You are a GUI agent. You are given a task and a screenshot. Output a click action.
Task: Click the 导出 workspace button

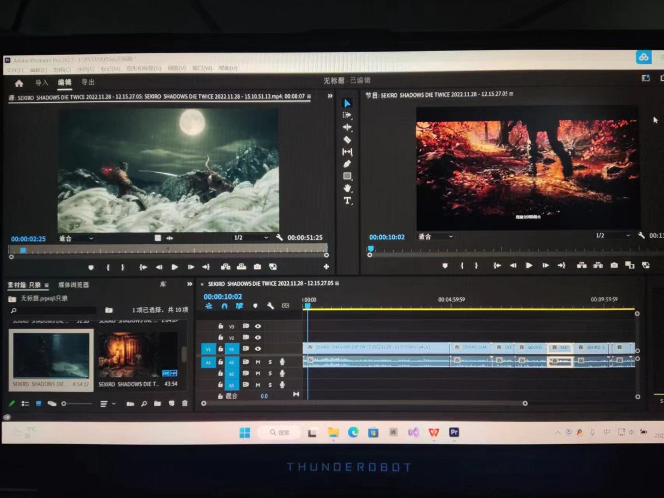[88, 83]
